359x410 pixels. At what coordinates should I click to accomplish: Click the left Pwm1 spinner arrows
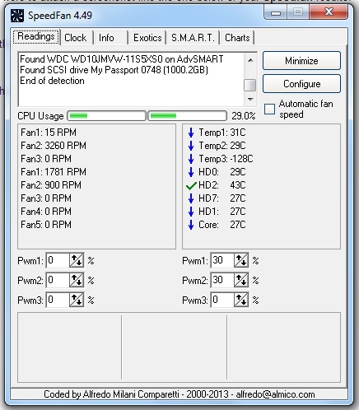click(x=77, y=260)
